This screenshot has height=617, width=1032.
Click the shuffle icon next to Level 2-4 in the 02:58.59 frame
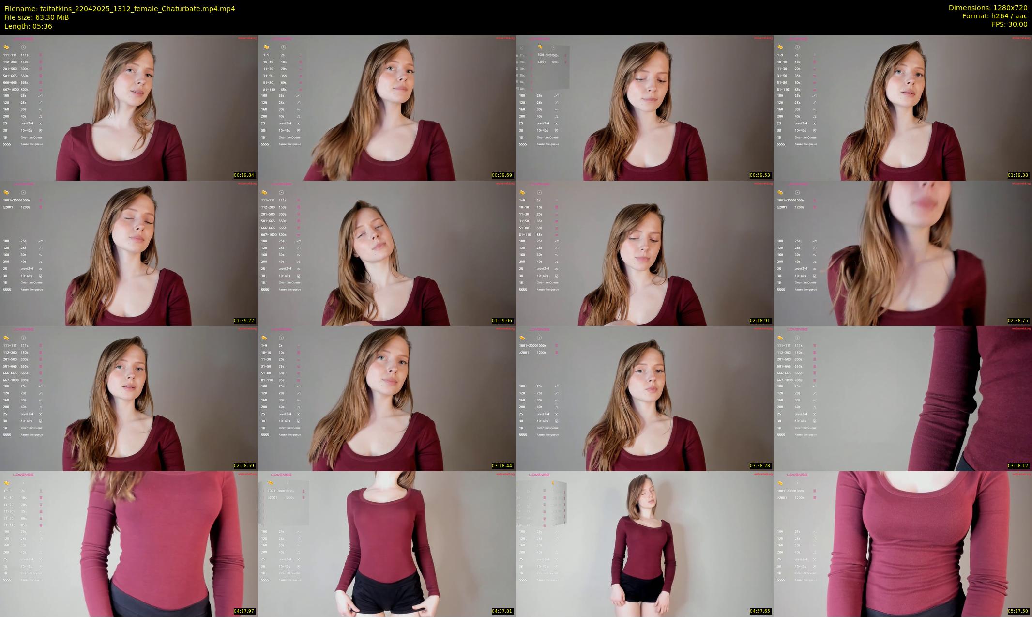[x=41, y=414]
